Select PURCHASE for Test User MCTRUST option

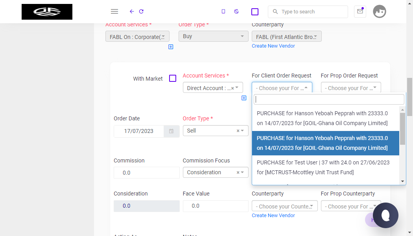pyautogui.click(x=326, y=168)
